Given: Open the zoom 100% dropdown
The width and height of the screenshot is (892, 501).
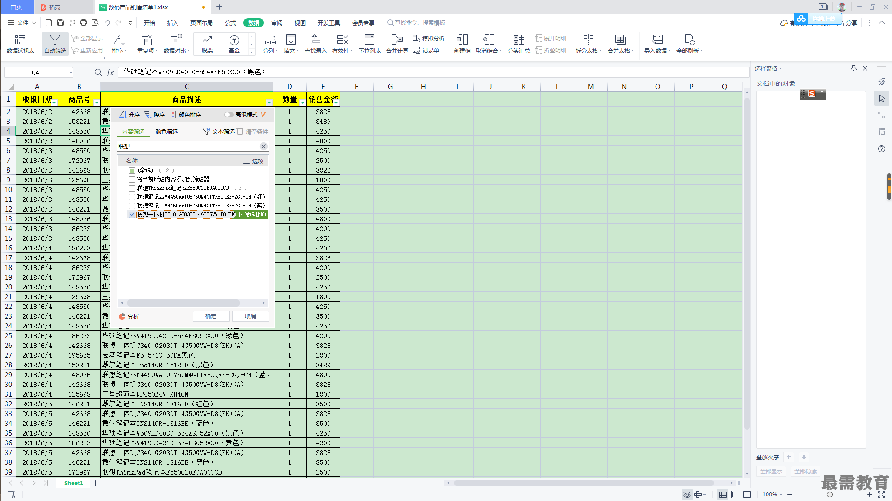Looking at the screenshot, I should click(x=772, y=495).
